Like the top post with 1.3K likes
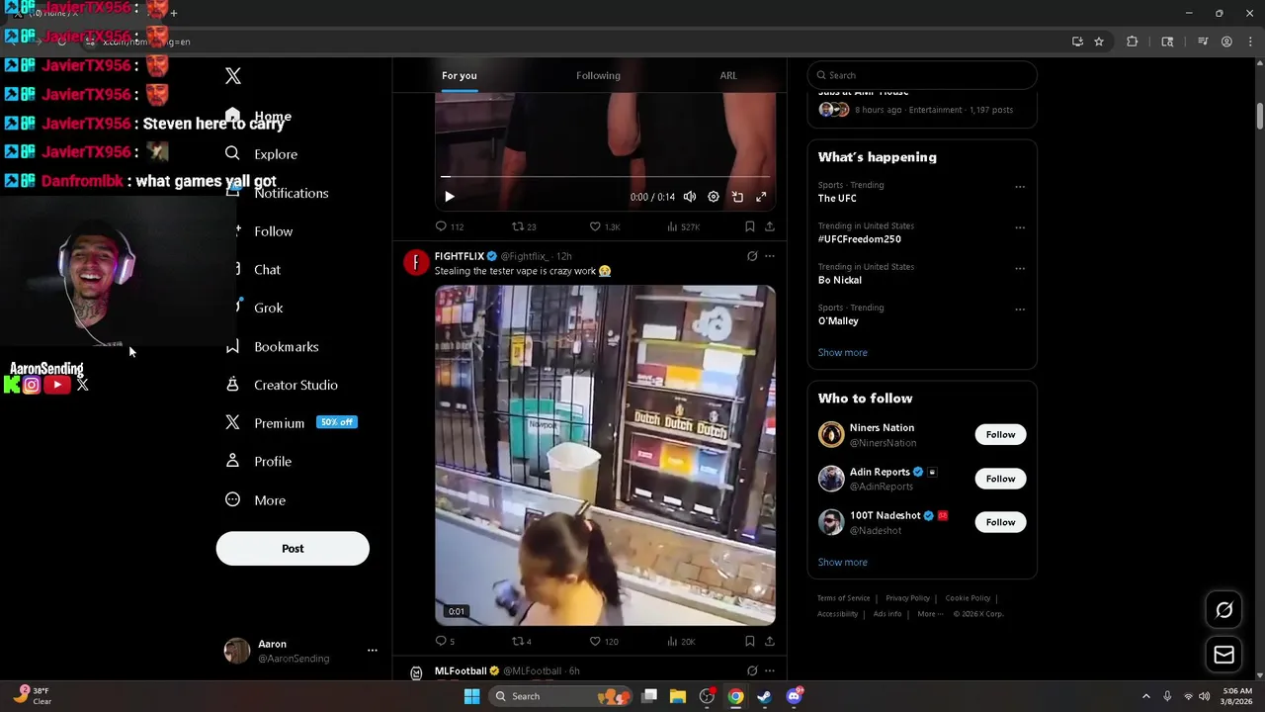1265x712 pixels. pyautogui.click(x=604, y=226)
